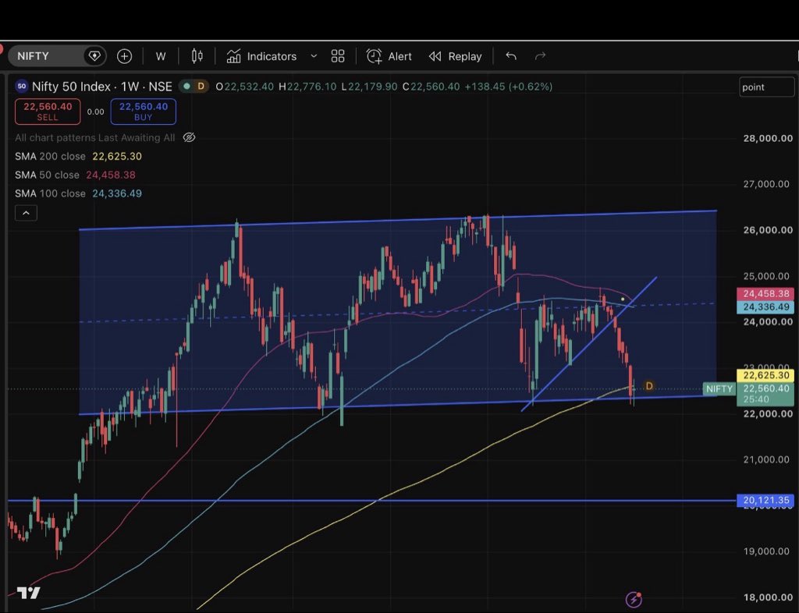The image size is (799, 613).
Task: Redo the last undone action
Action: 540,56
